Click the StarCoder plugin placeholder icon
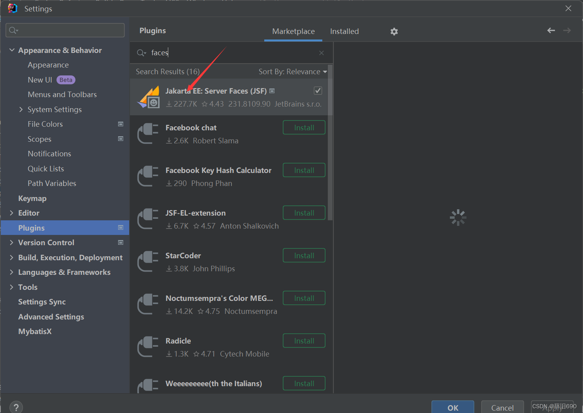This screenshot has height=413, width=583. point(148,261)
